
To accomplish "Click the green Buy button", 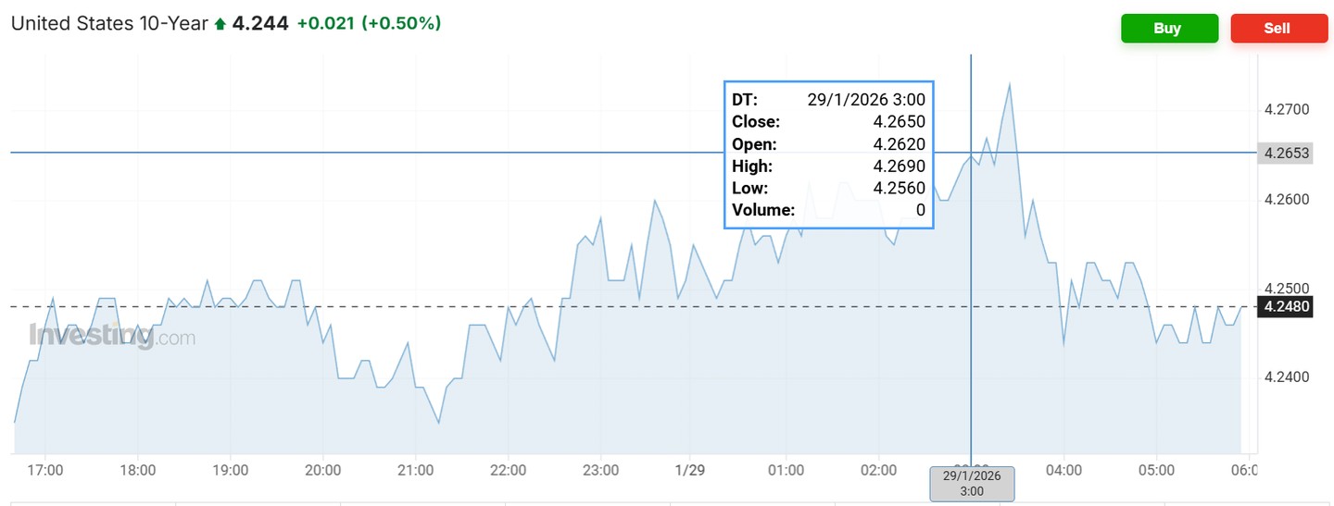I will (1167, 28).
